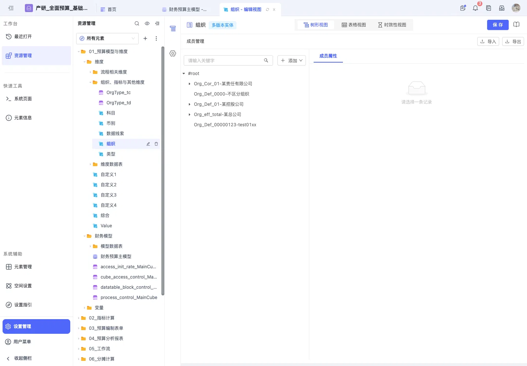Click the 保存 button
This screenshot has width=527, height=366.
tap(498, 25)
